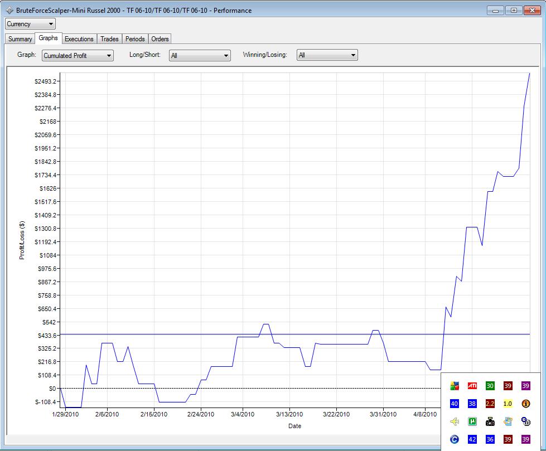Show the Periods tab
This screenshot has width=546, height=451.
135,39
